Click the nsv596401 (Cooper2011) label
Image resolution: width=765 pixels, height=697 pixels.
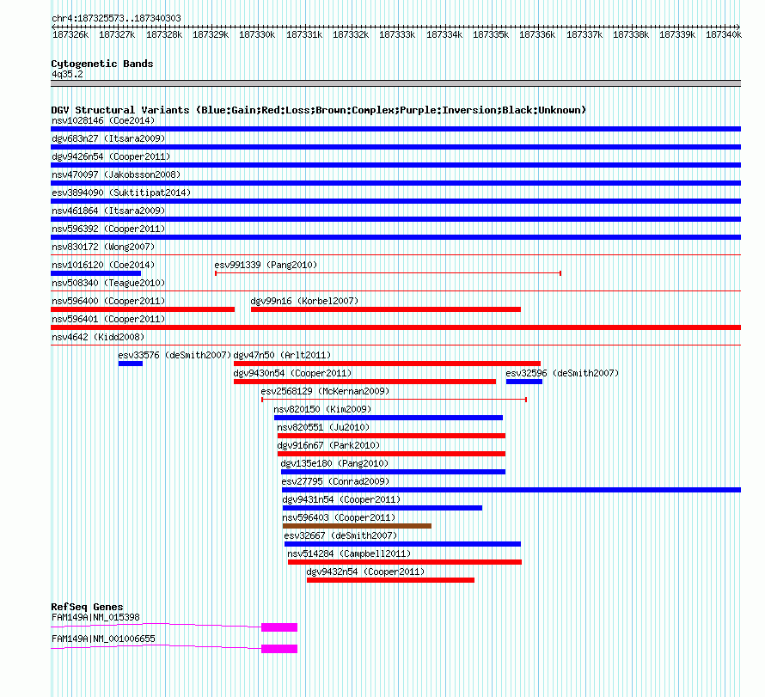pyautogui.click(x=108, y=319)
